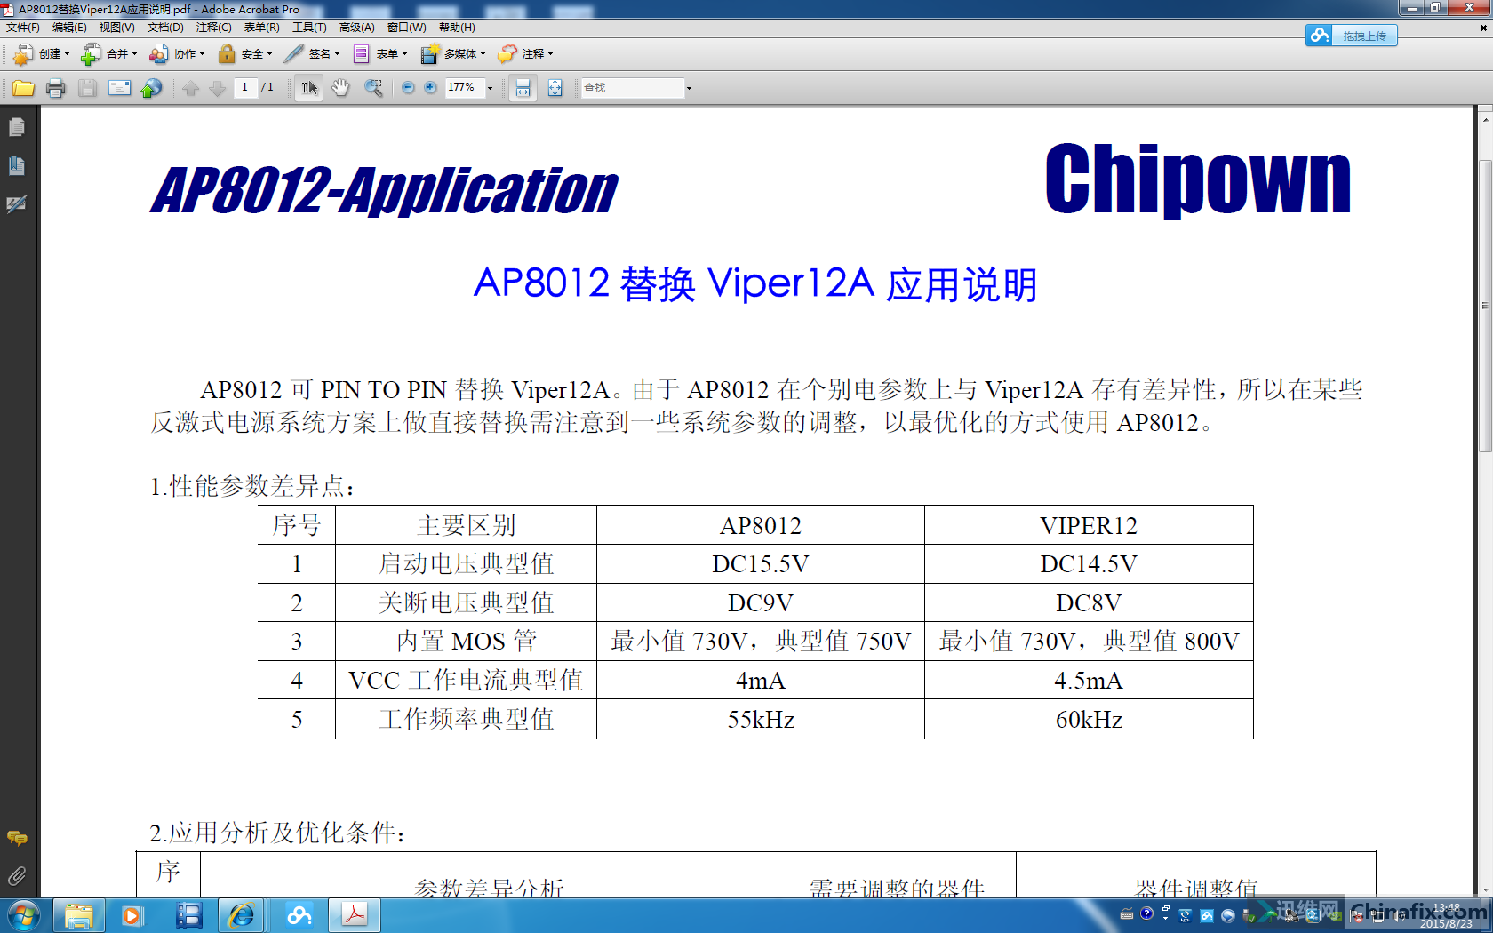Screen dimensions: 1493x933
Task: Choose the Select text cursor tool
Action: pos(308,88)
